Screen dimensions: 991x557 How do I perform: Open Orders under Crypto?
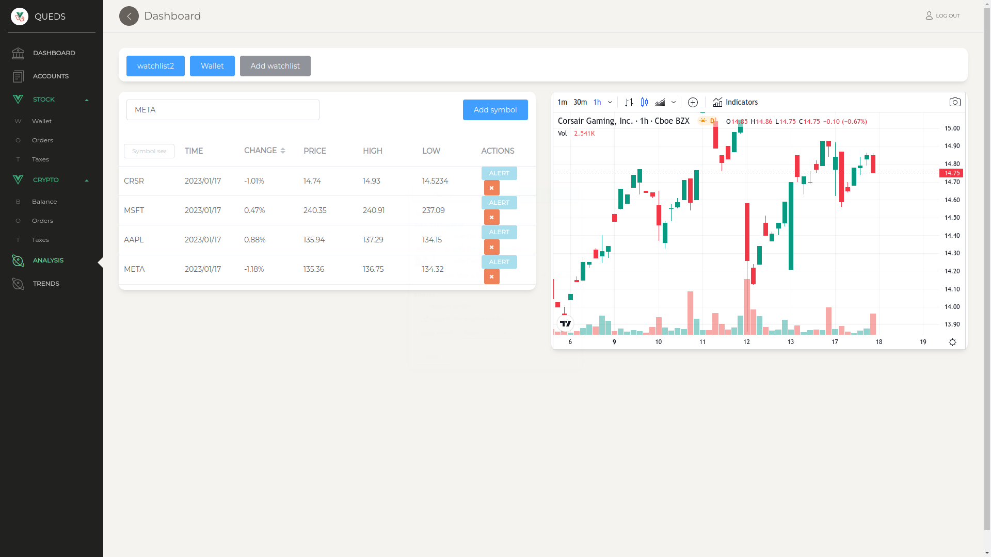coord(42,221)
